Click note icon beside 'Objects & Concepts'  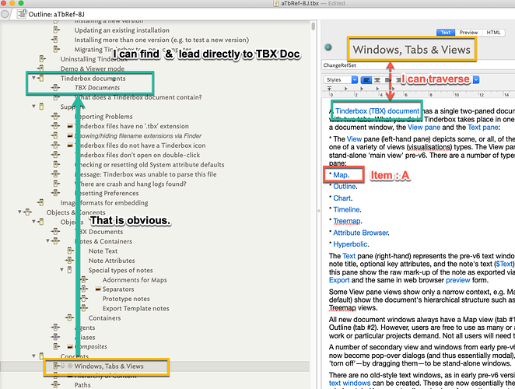(27, 212)
